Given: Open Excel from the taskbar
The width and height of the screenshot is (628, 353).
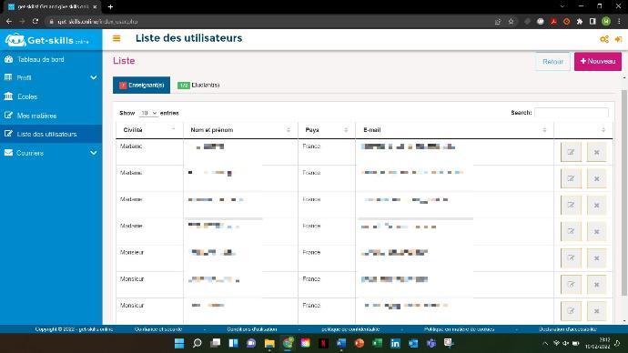Looking at the screenshot, I should click(x=377, y=343).
